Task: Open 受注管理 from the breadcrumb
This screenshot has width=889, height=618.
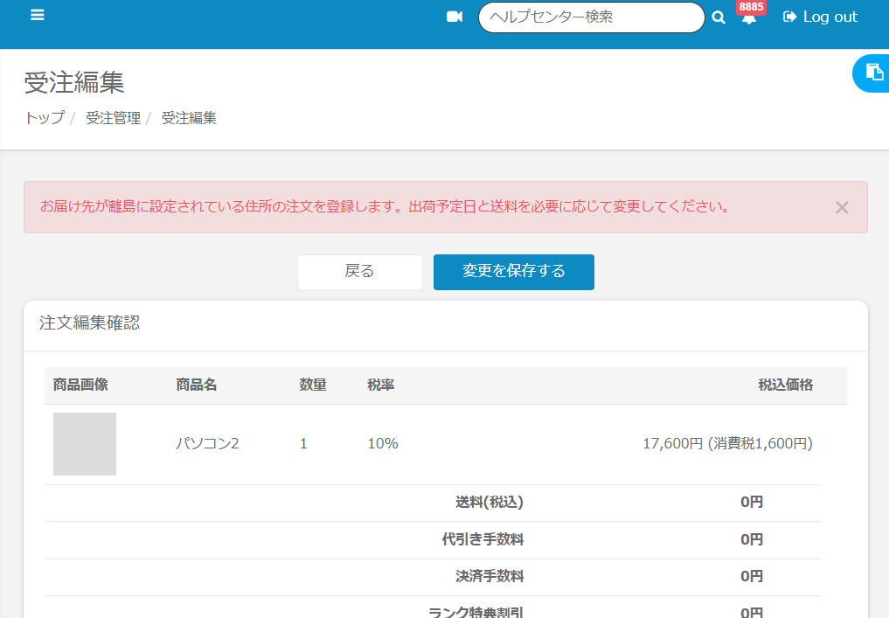Action: click(x=113, y=118)
